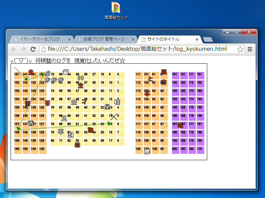Click purple cell 191
Screen dimensions: 265x198
(x=176, y=76)
